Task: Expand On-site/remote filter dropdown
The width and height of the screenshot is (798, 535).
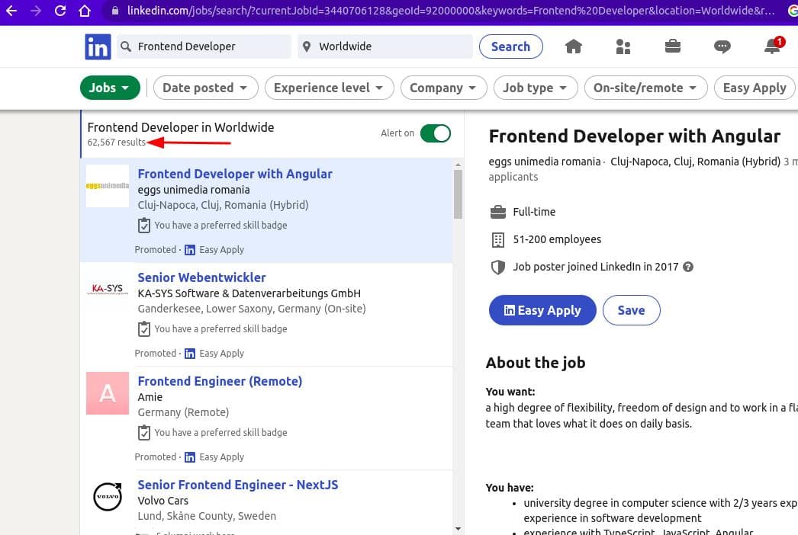Action: tap(646, 88)
